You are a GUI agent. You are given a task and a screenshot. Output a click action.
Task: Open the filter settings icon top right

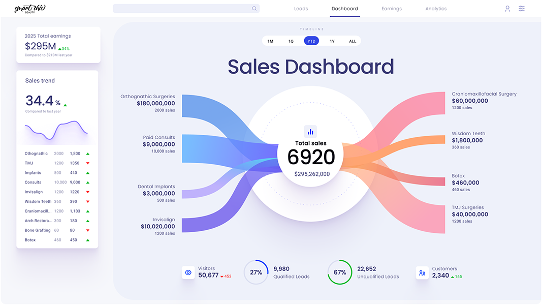point(521,9)
